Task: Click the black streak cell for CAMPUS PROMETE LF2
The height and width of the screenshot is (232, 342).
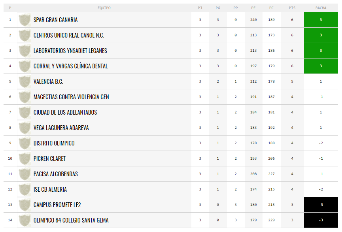Action: [x=321, y=205]
